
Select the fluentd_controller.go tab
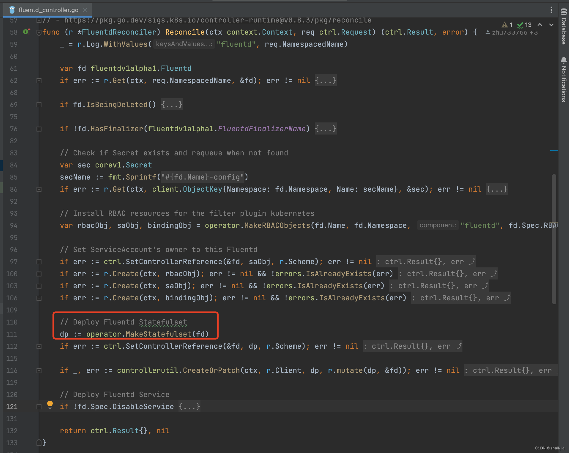click(x=48, y=10)
